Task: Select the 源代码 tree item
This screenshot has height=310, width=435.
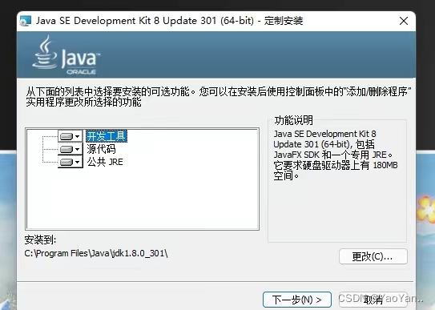Action: (101, 149)
